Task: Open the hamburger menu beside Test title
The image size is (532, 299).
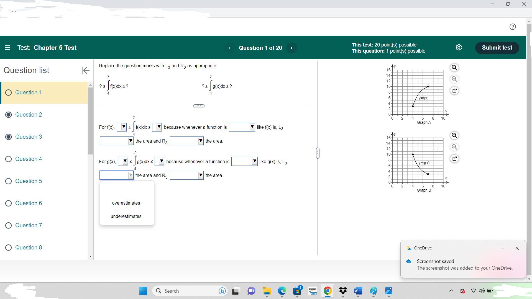Action: pyautogui.click(x=7, y=48)
